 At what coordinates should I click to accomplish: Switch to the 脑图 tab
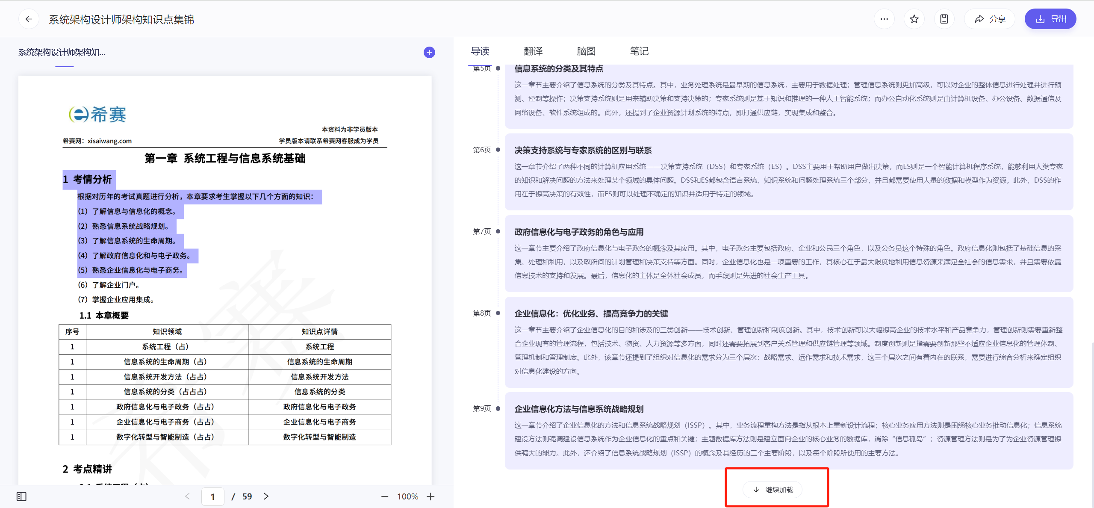tap(586, 51)
